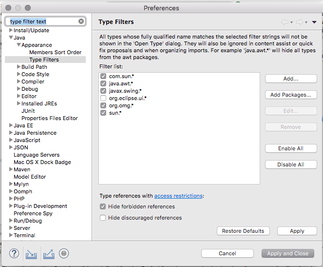Expand the Compiler node
The image size is (323, 267).
19,82
